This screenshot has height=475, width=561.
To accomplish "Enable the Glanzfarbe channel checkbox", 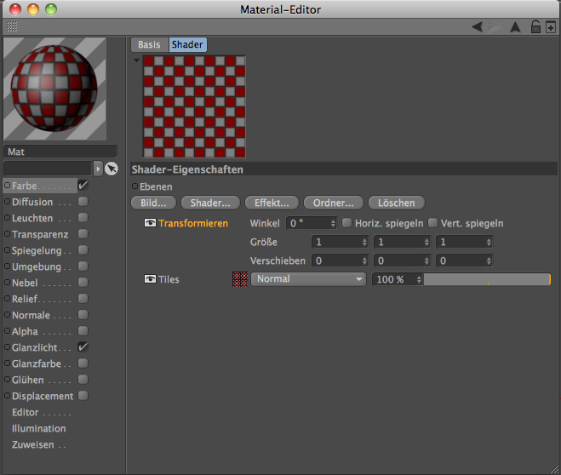I will pos(83,363).
